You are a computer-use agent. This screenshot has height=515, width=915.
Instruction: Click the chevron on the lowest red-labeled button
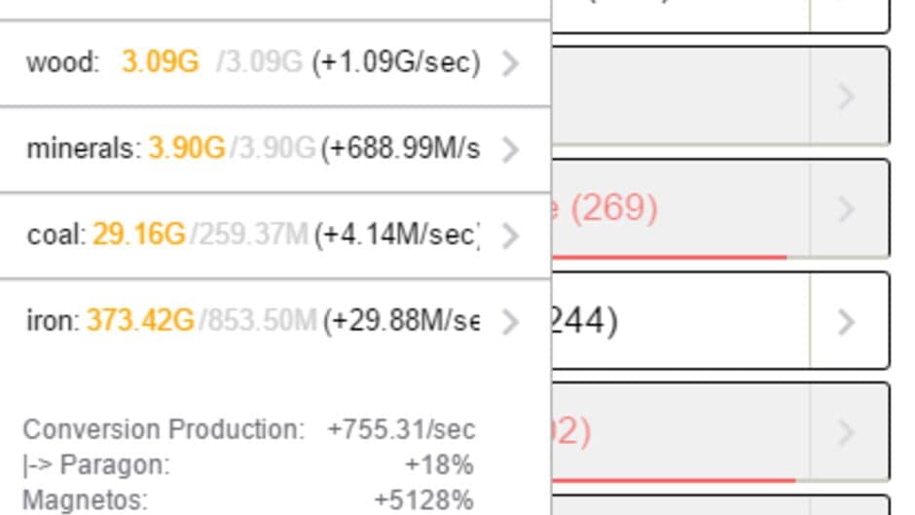846,431
